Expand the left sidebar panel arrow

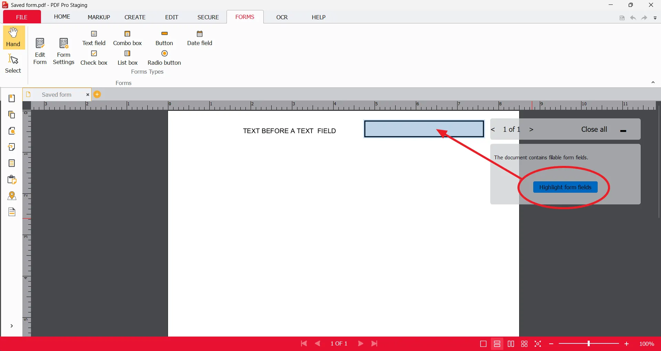click(x=12, y=326)
